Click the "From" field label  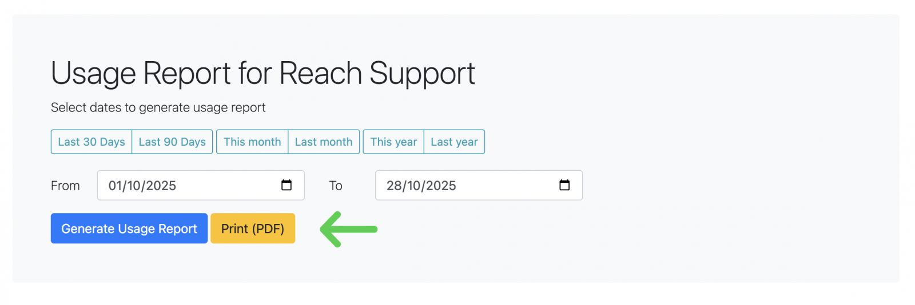65,186
